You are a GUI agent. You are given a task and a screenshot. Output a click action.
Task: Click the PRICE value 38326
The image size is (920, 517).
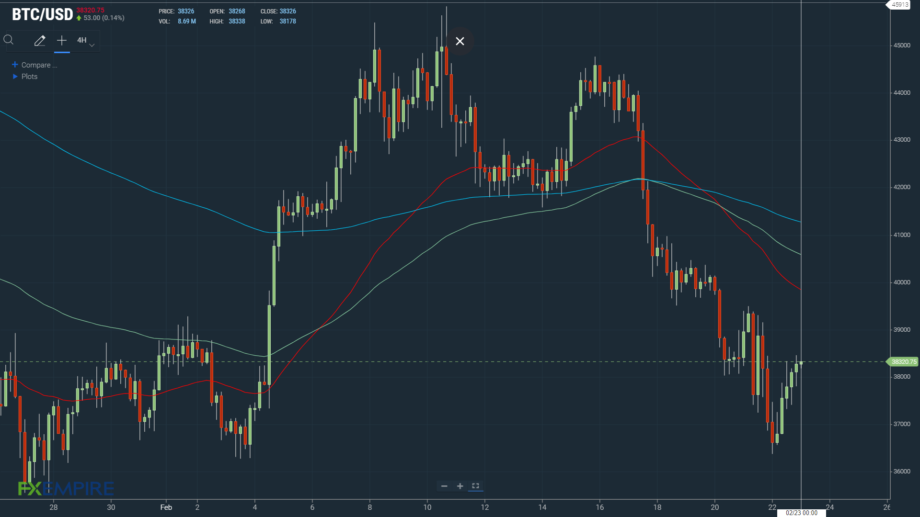(x=186, y=11)
